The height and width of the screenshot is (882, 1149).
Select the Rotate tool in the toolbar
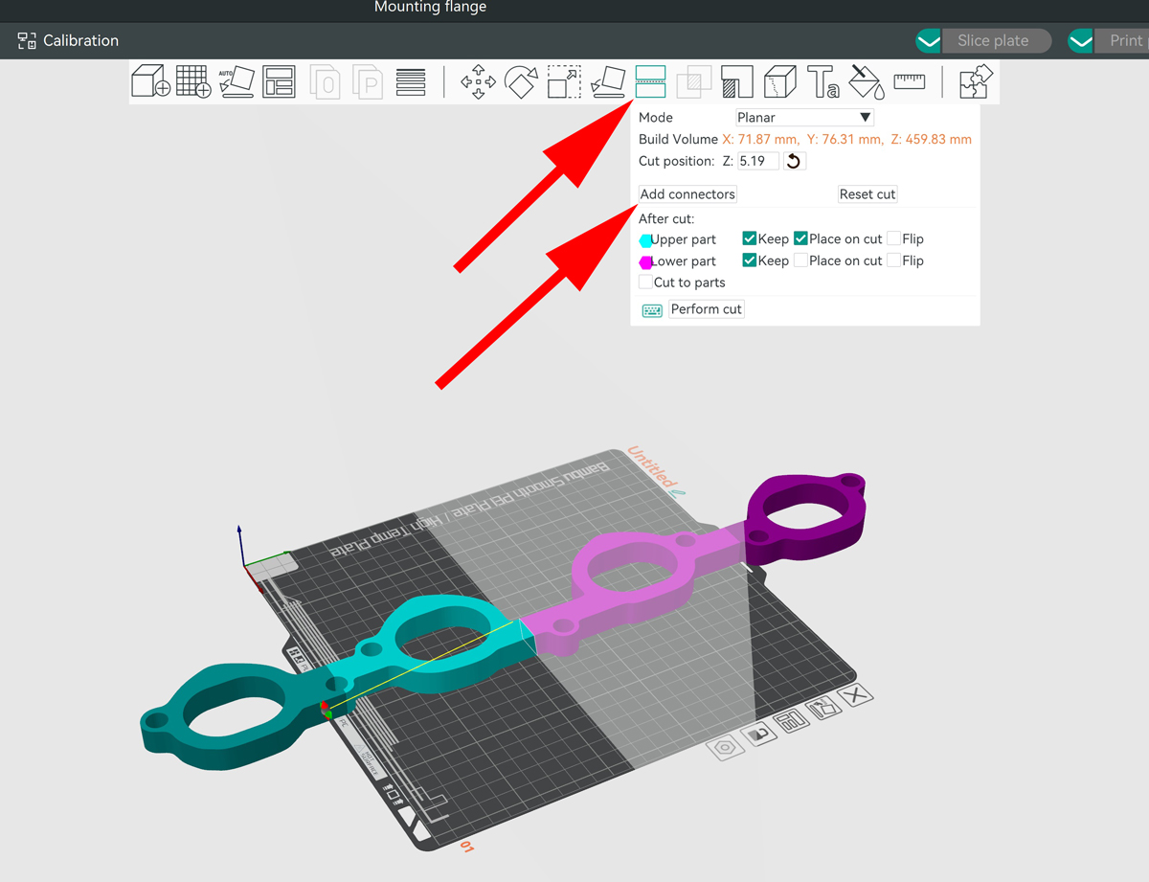(520, 82)
